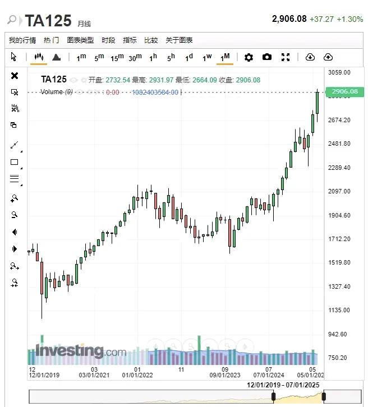Select the horizontal lines Fibonacci tool
Viewport: 368px width, 407px height.
[x=14, y=179]
